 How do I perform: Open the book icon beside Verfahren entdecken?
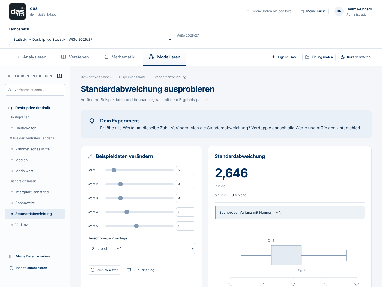pyautogui.click(x=59, y=76)
